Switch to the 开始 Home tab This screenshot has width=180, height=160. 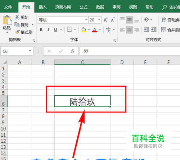tap(26, 7)
